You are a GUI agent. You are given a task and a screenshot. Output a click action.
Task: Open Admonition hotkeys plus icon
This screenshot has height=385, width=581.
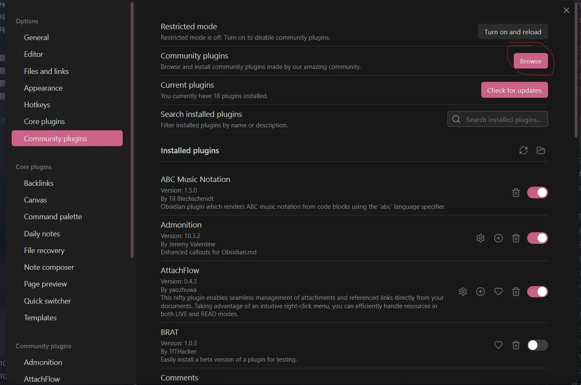coord(498,238)
